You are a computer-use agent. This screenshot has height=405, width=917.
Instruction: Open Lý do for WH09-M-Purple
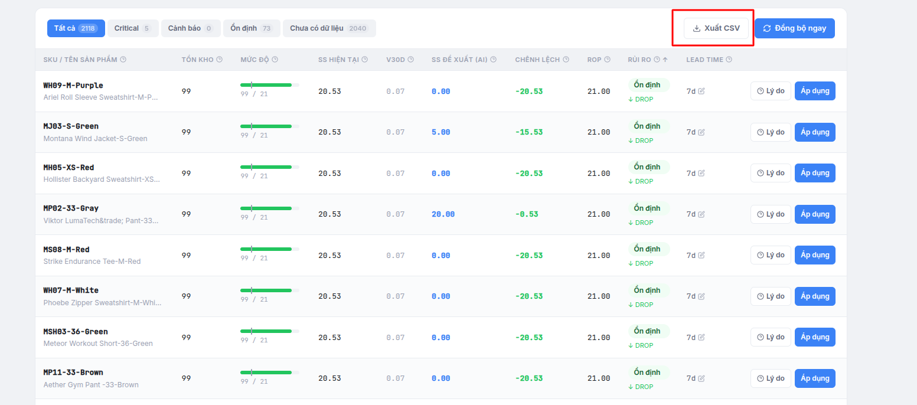(x=771, y=91)
